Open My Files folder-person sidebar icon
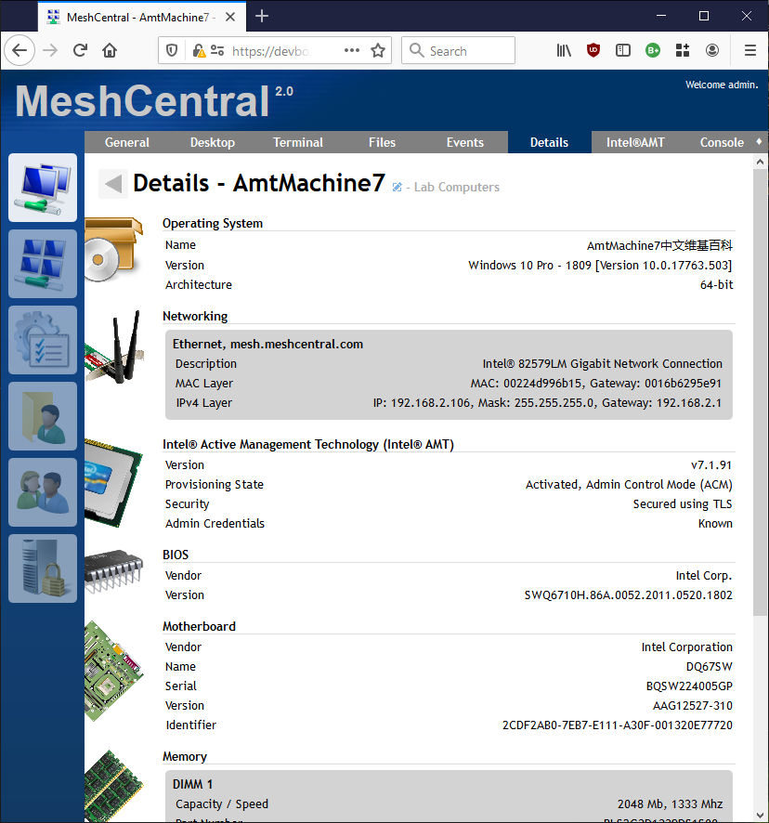 tap(43, 416)
